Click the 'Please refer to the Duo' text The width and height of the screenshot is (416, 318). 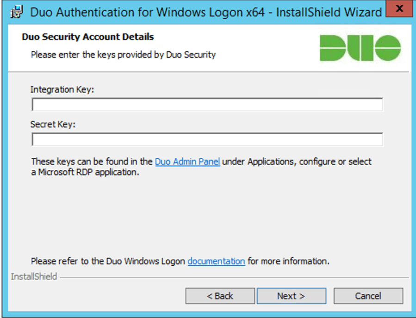[108, 261]
